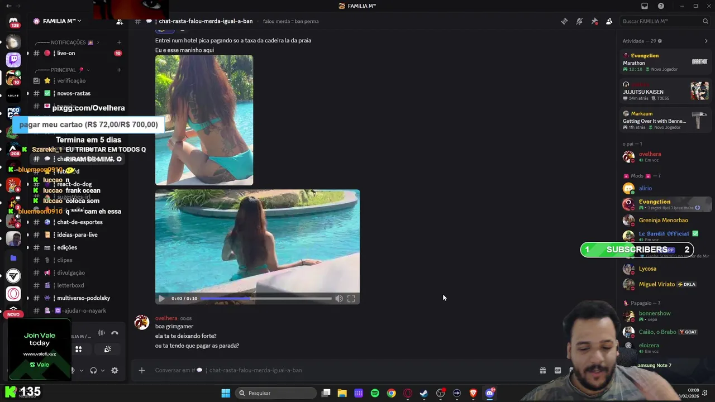Collapse the PRINCIPAL category

click(x=63, y=70)
